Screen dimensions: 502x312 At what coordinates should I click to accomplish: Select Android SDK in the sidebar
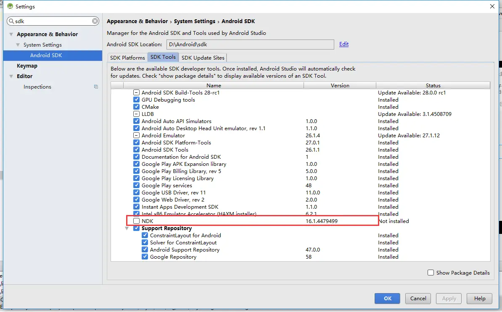coord(46,55)
